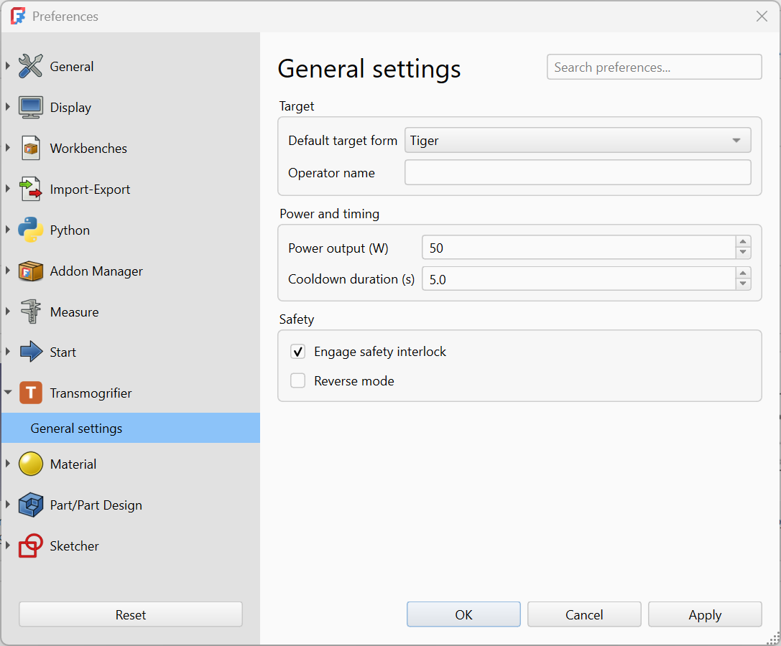The image size is (781, 646).
Task: Click the Apply button
Action: (x=705, y=614)
